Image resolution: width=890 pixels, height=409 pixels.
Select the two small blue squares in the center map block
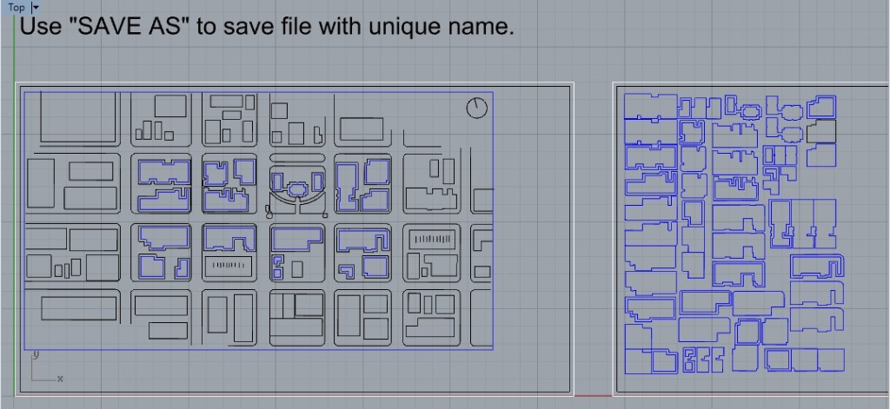(x=278, y=266)
